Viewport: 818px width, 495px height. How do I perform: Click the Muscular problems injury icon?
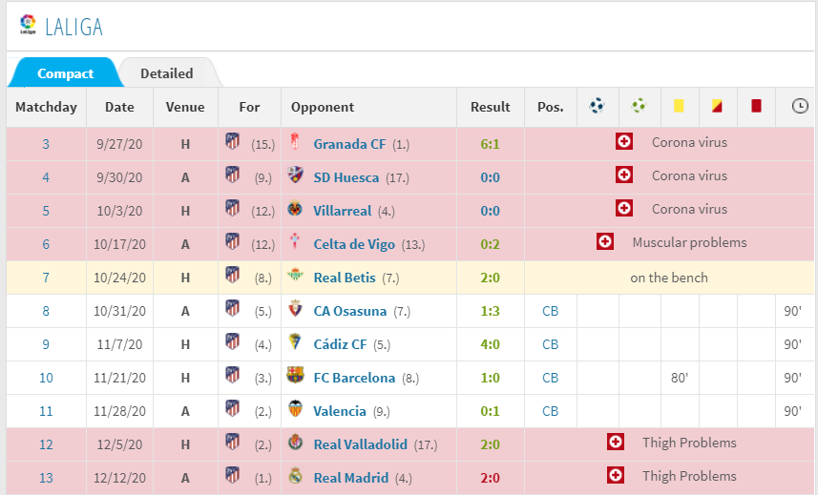coord(605,242)
